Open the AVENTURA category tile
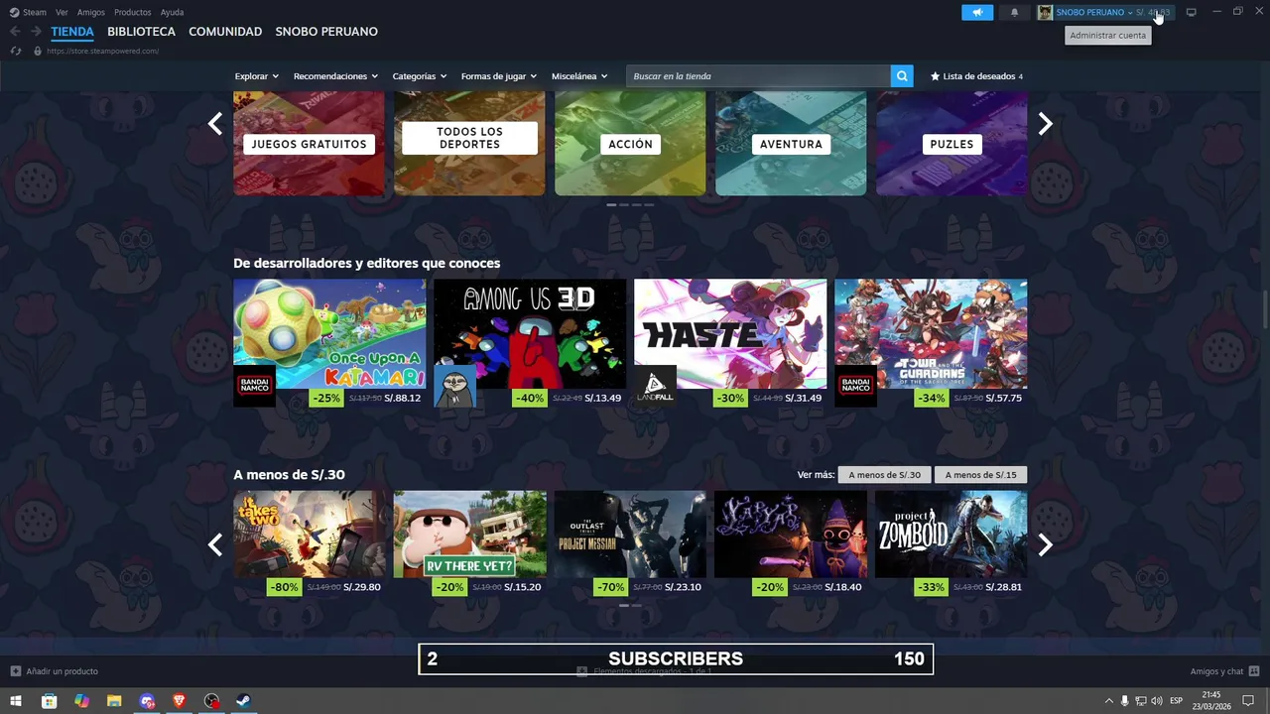Viewport: 1270px width, 714px height. (x=791, y=144)
